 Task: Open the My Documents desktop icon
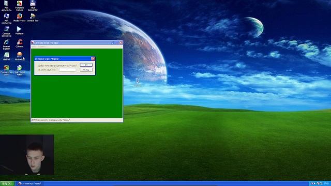click(6, 6)
